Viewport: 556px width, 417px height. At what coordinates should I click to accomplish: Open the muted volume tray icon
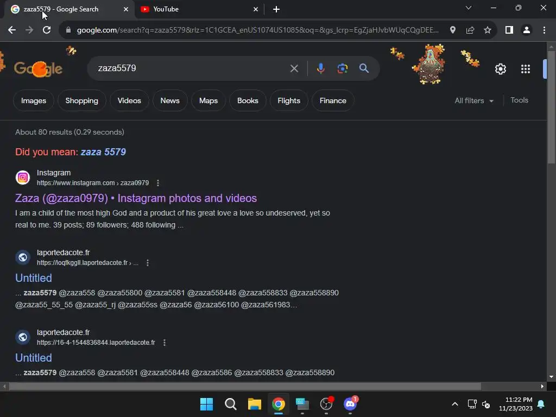[x=486, y=404]
